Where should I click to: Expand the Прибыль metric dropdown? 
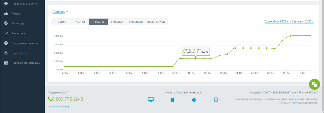pyautogui.click(x=60, y=12)
